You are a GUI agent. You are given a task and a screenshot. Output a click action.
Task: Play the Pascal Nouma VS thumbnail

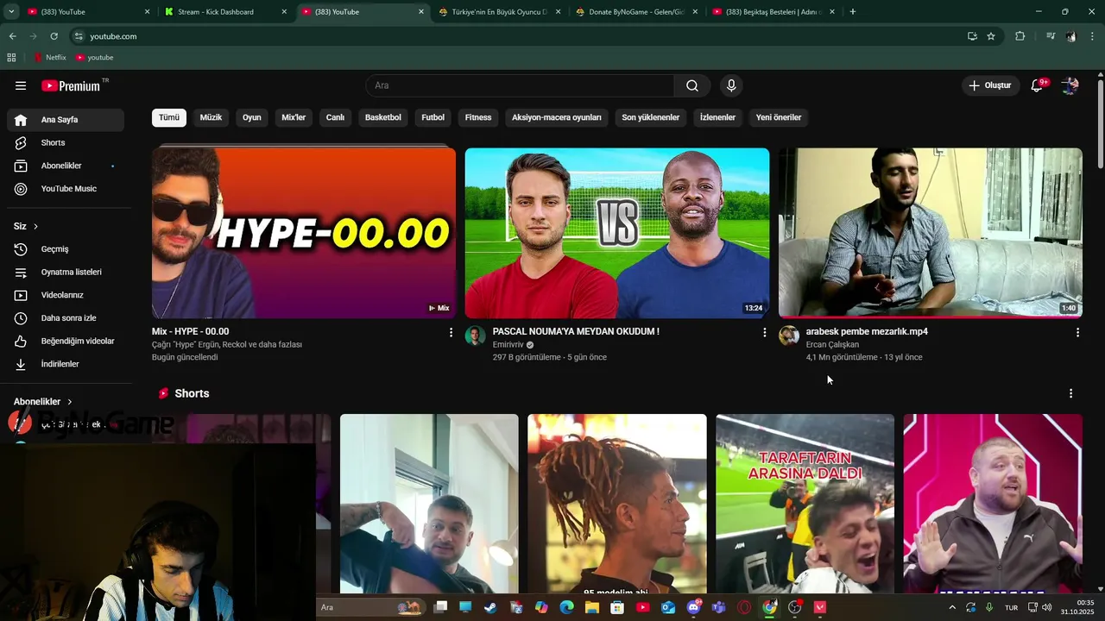tap(617, 233)
